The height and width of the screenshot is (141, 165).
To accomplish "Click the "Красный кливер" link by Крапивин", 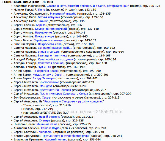I will [56, 140].
